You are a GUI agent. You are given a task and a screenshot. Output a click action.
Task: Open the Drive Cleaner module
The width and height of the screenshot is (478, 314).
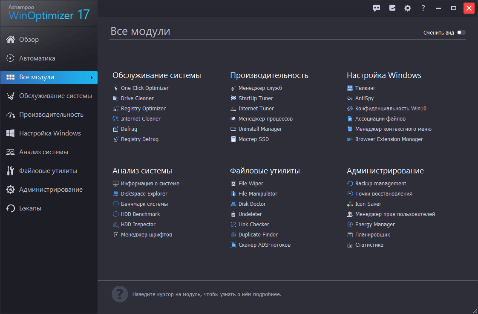pos(133,98)
